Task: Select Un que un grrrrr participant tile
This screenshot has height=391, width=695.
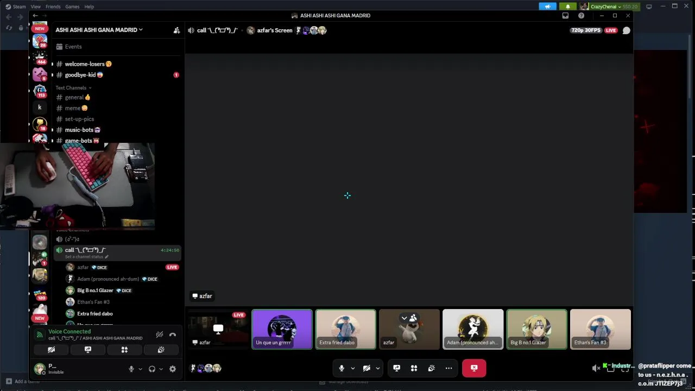Action: coord(282,329)
